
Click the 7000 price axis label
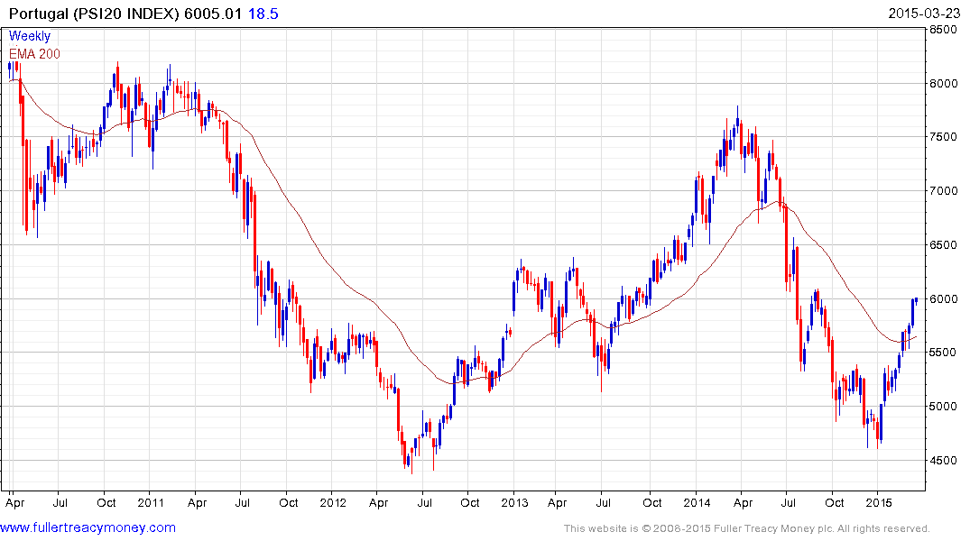click(x=944, y=191)
